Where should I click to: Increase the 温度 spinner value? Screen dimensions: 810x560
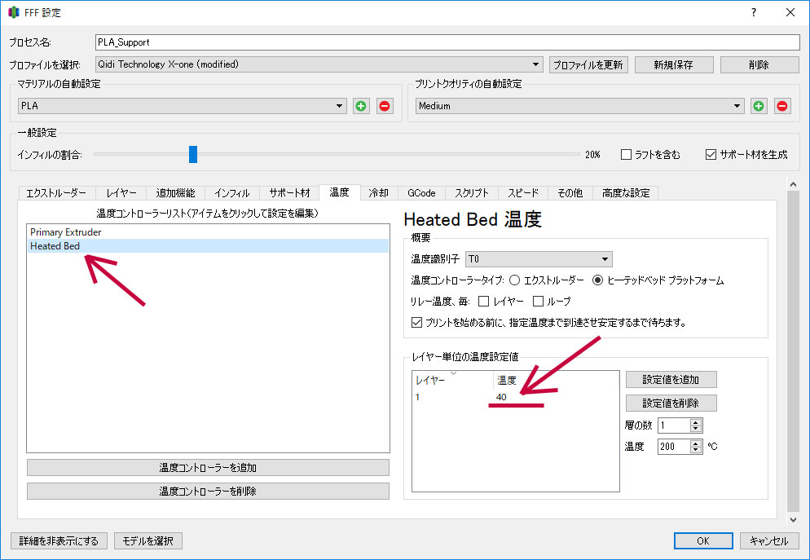(697, 443)
